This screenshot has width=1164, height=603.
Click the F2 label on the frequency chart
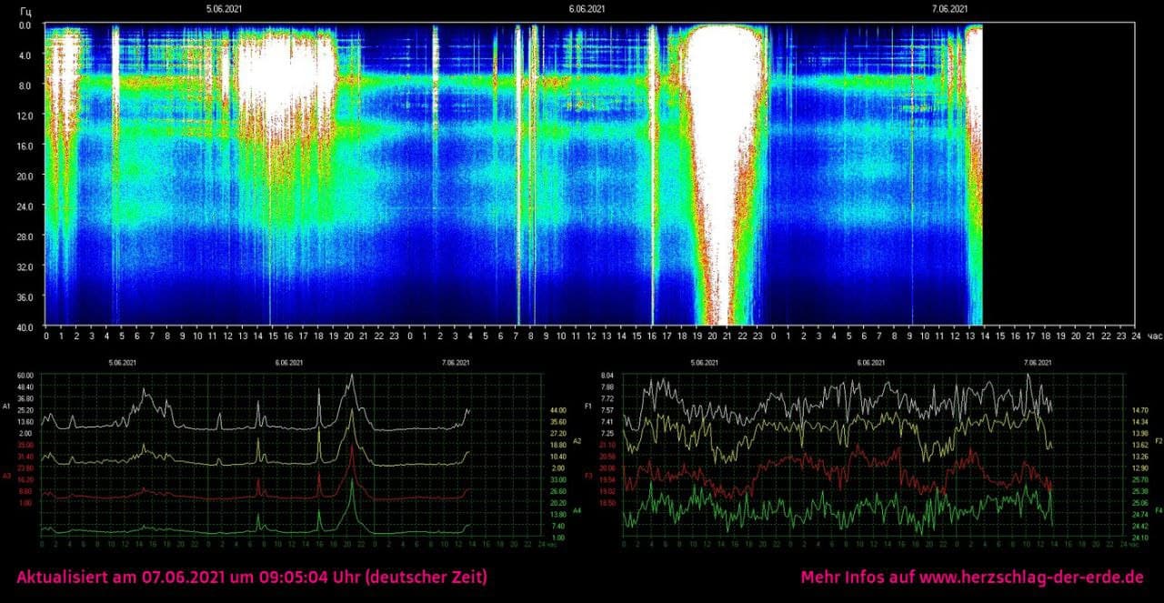pos(1158,441)
